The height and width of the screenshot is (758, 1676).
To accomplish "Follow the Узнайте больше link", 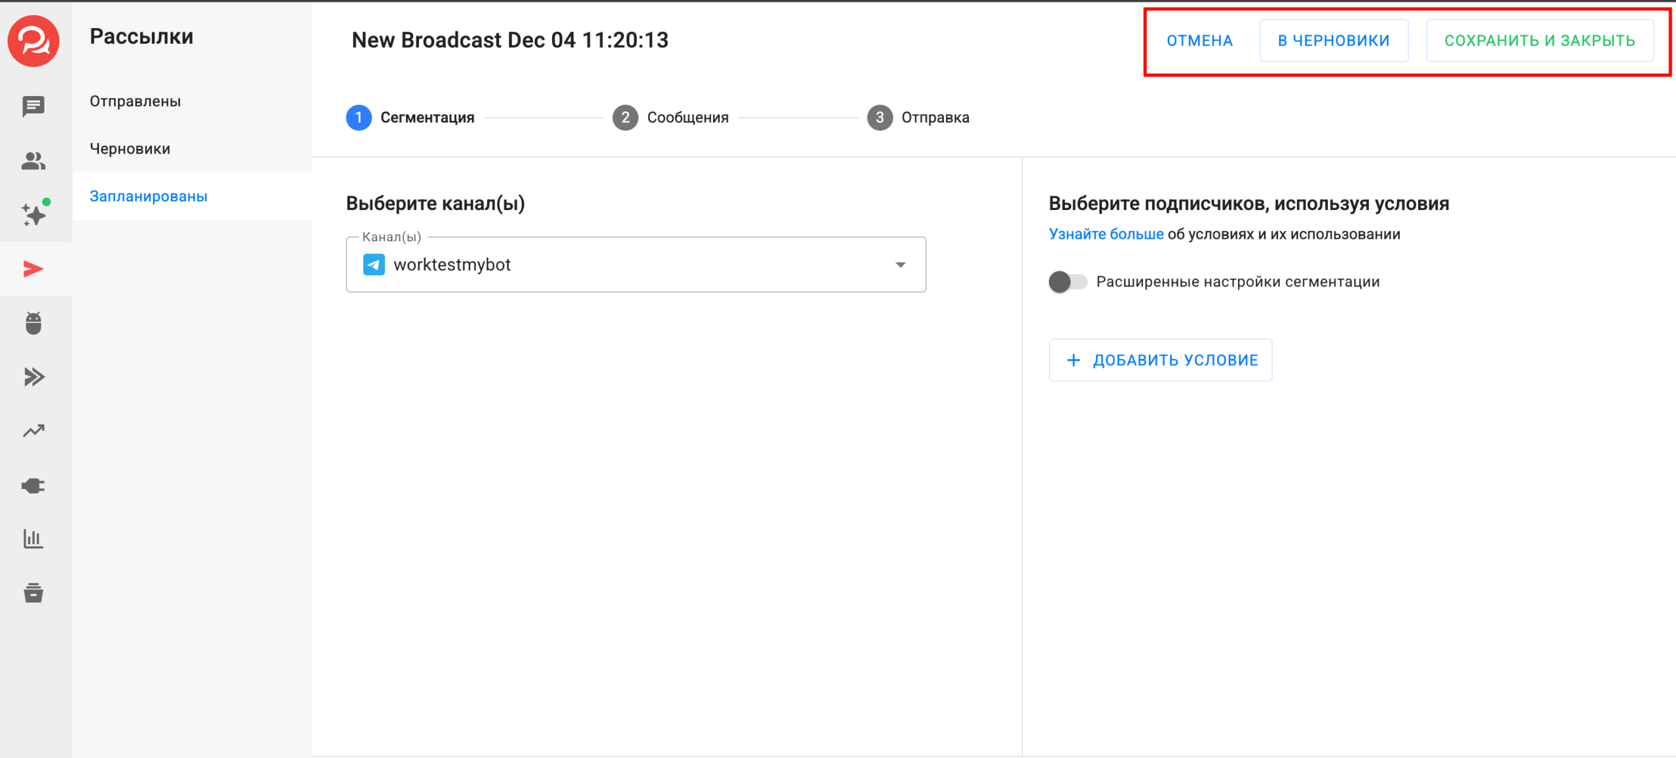I will pyautogui.click(x=1106, y=234).
